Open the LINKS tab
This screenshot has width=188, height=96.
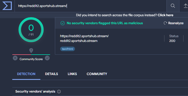coord(72,74)
